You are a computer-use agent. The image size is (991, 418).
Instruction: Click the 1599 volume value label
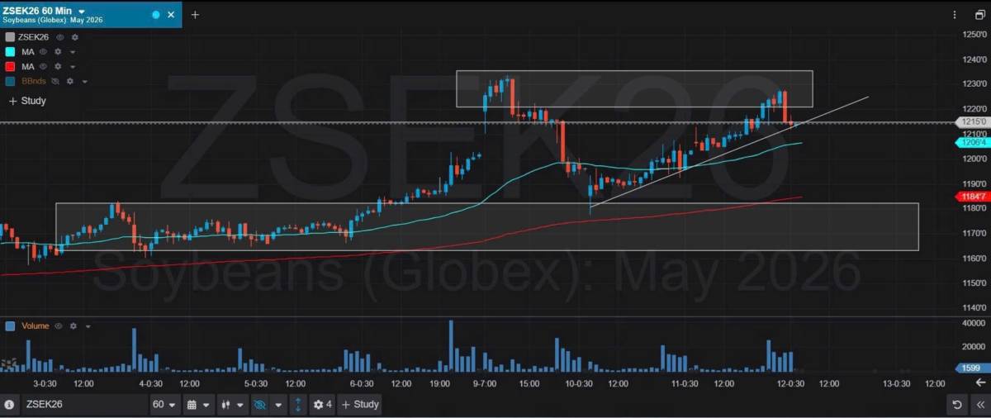click(972, 368)
